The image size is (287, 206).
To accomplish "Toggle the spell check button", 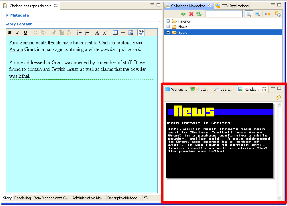I will (141, 33).
